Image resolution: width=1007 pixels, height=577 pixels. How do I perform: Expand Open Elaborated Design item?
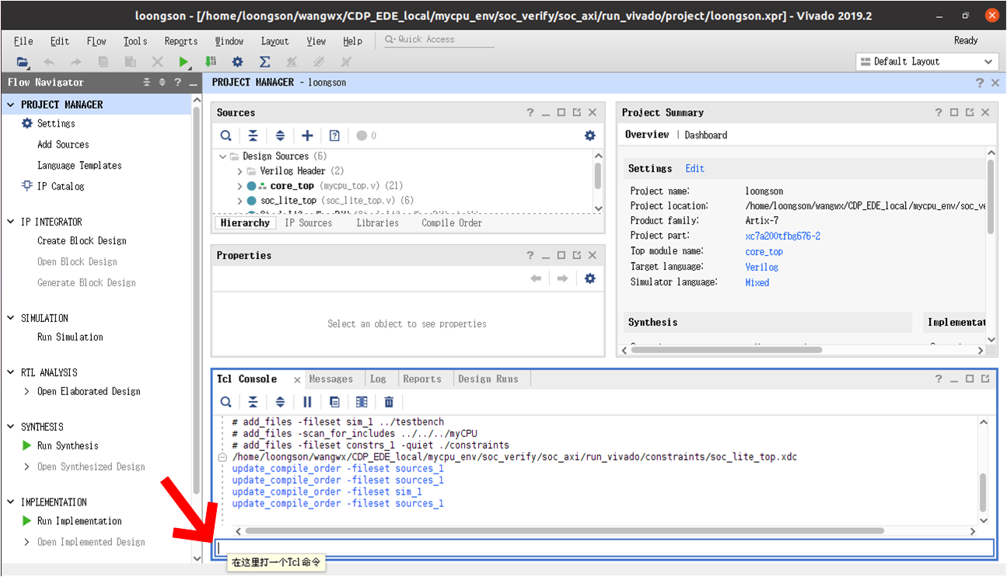click(27, 392)
